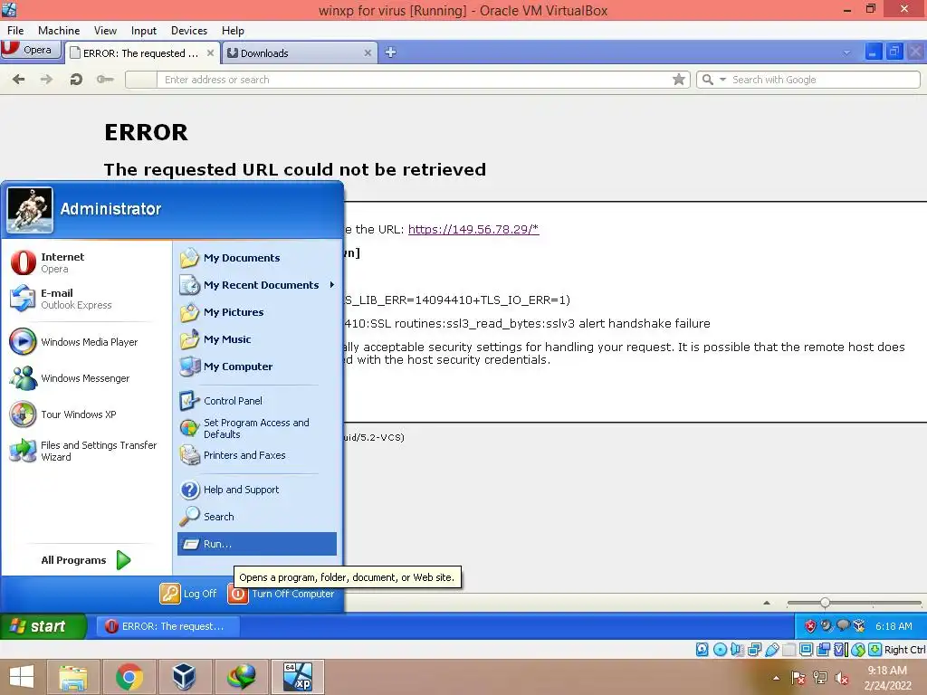Click the XP Start button

point(43,626)
